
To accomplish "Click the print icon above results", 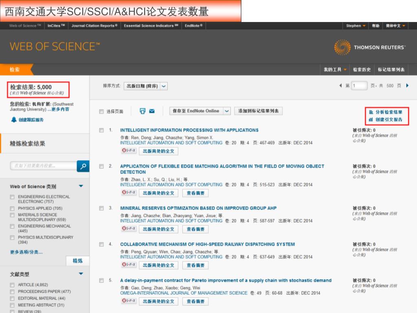I will coord(143,111).
